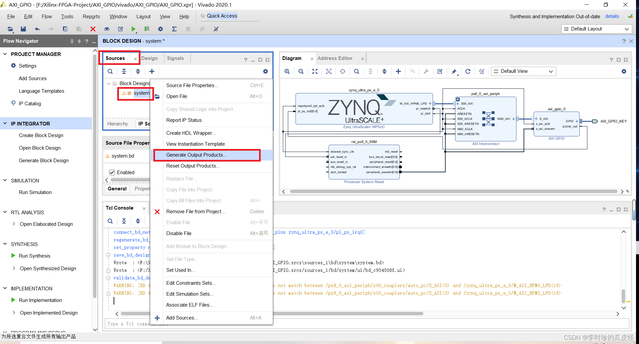Open Sources panel settings gear
Image resolution: width=639 pixels, height=344 pixels.
(265, 72)
